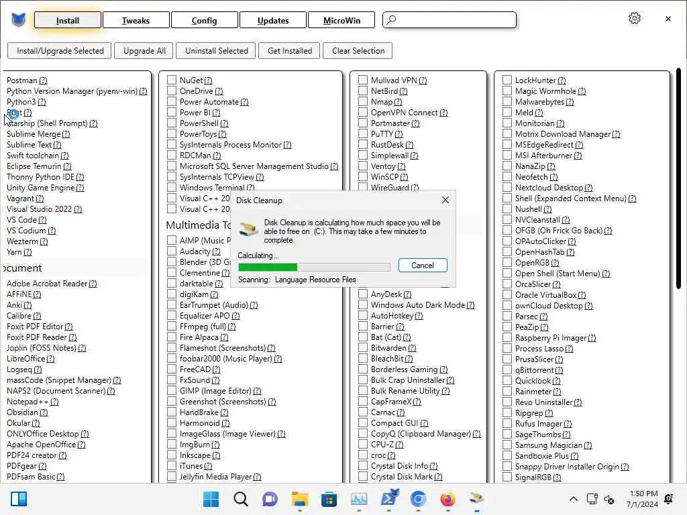
Task: Go to the Config tab
Action: [204, 20]
